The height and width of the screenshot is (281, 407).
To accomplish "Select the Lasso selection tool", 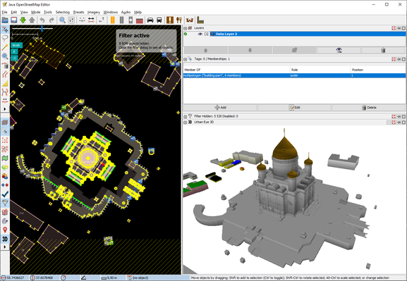I will coord(5,38).
